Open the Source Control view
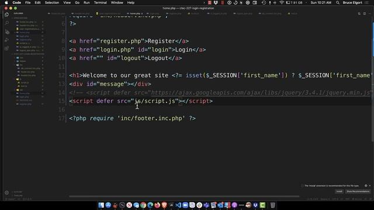Viewport: 374px width, 210px height. click(x=6, y=32)
